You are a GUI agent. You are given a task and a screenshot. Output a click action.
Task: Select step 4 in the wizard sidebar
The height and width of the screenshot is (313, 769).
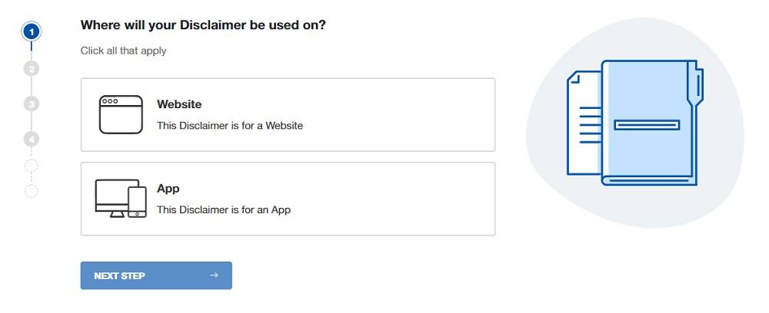point(32,140)
